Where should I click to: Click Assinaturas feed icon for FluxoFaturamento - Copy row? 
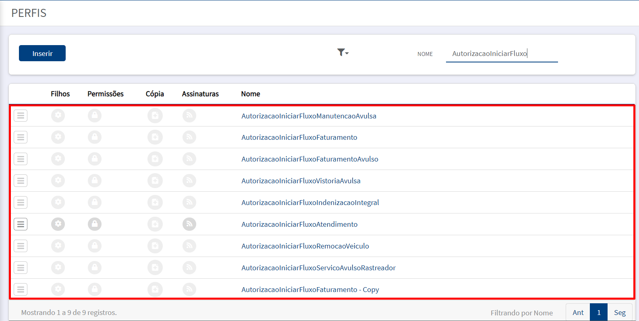[189, 290]
